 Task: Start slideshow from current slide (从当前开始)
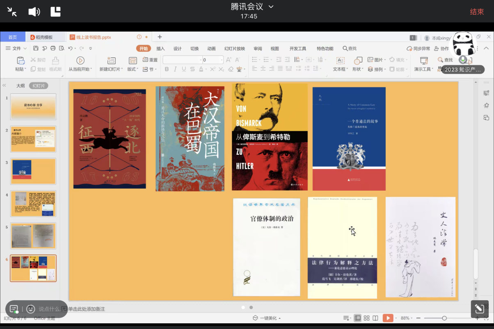point(80,61)
